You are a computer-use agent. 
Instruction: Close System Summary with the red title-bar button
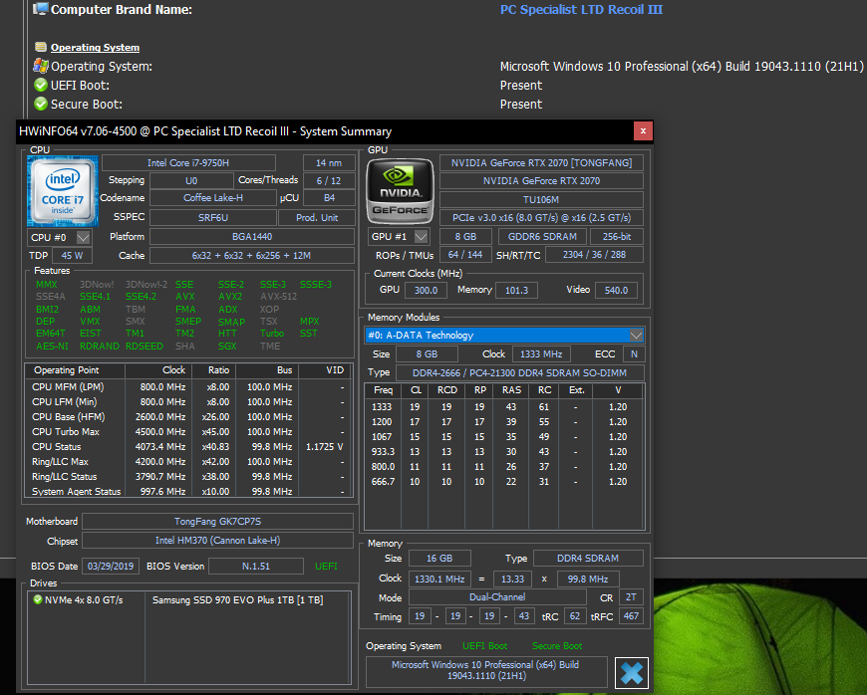coord(643,131)
